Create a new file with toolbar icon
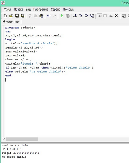 point(5,16)
